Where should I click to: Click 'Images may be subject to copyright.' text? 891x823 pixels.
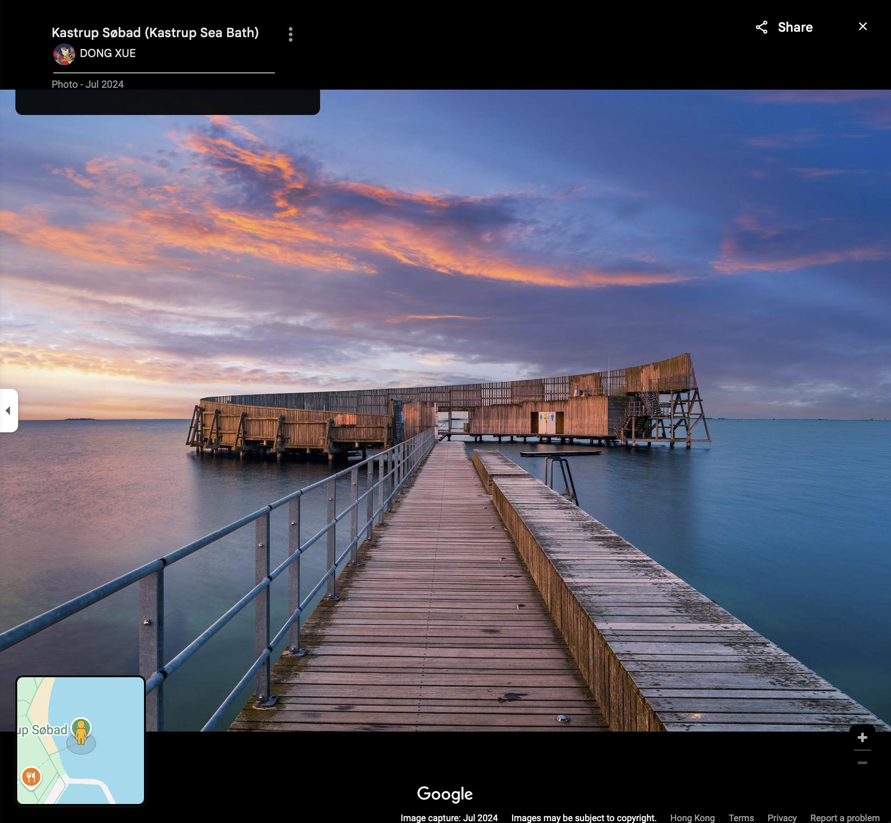pyautogui.click(x=584, y=818)
